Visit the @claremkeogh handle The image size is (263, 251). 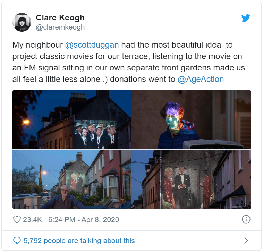coord(60,27)
